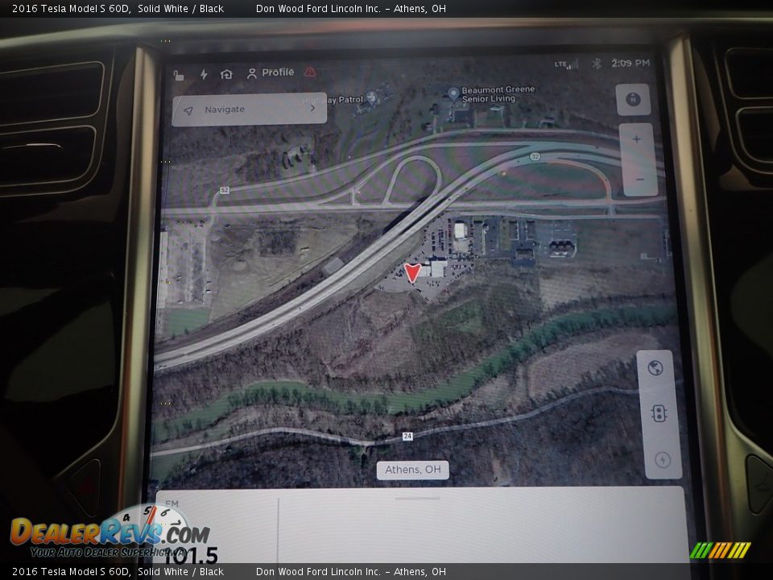Tap the red warning triangle alert
The width and height of the screenshot is (773, 580).
tap(310, 72)
